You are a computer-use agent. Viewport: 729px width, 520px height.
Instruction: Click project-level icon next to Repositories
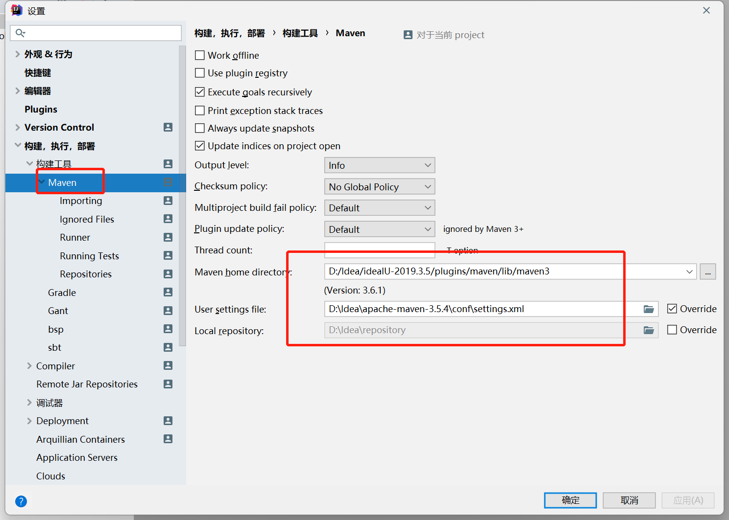[x=168, y=274]
